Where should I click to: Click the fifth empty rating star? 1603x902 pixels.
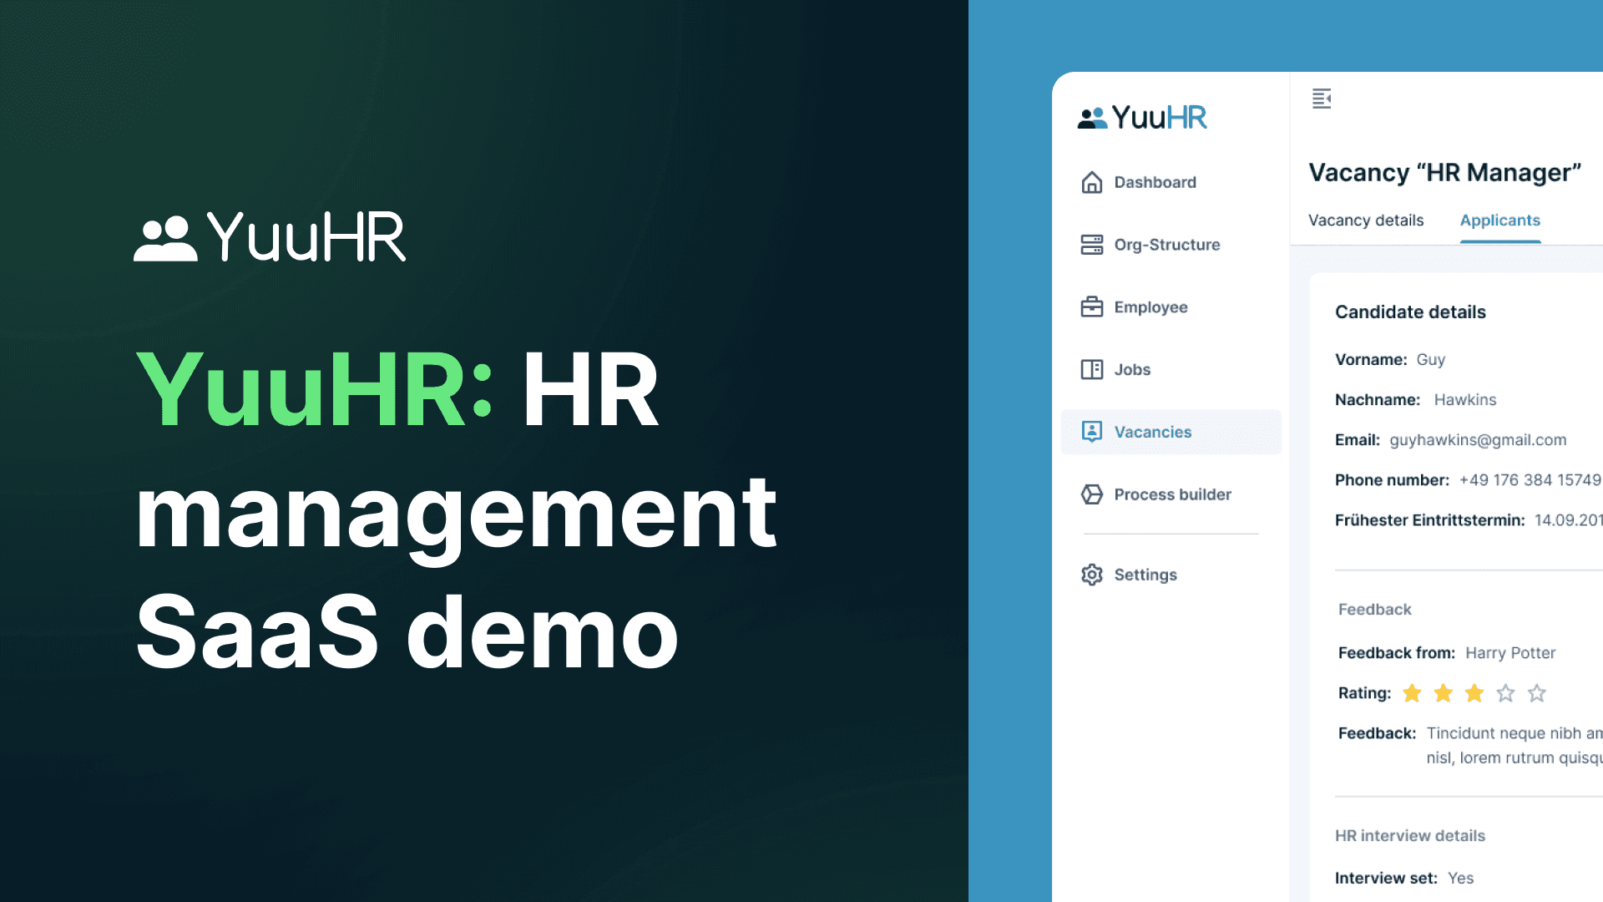pos(1536,693)
